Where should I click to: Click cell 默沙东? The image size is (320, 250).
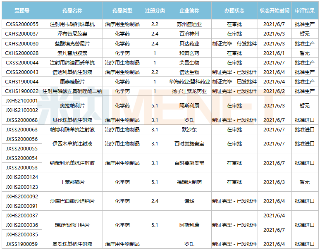[x=189, y=129]
